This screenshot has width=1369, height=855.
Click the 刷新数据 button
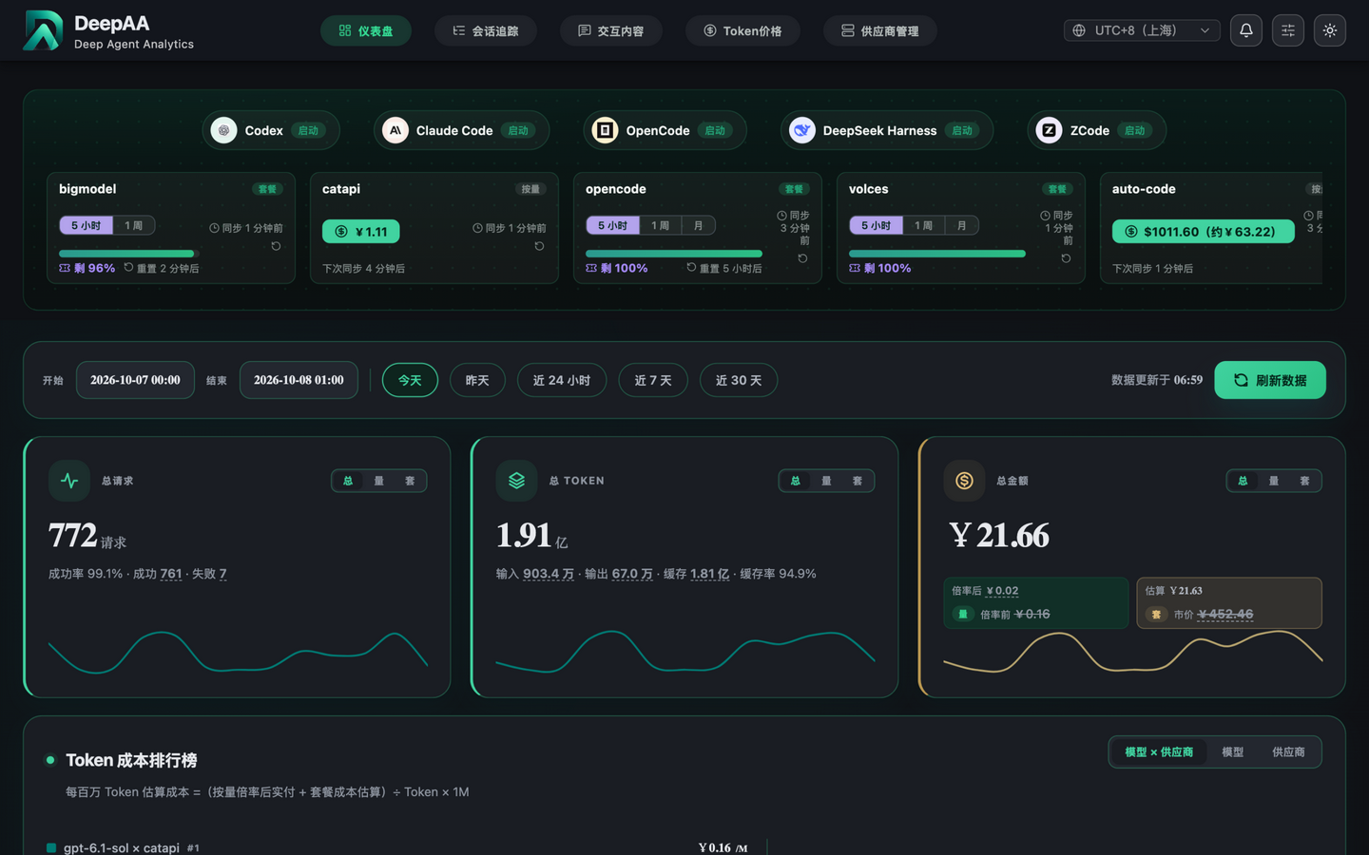pyautogui.click(x=1270, y=380)
